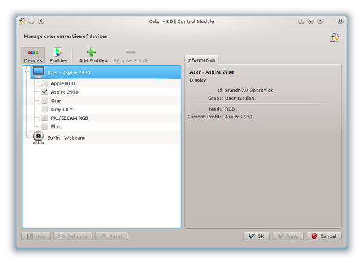Click the Id value xrandr-AU Optronics
Screen dimensions: 363x264
249,91
